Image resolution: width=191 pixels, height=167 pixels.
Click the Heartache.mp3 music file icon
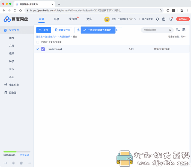[x=43, y=49]
